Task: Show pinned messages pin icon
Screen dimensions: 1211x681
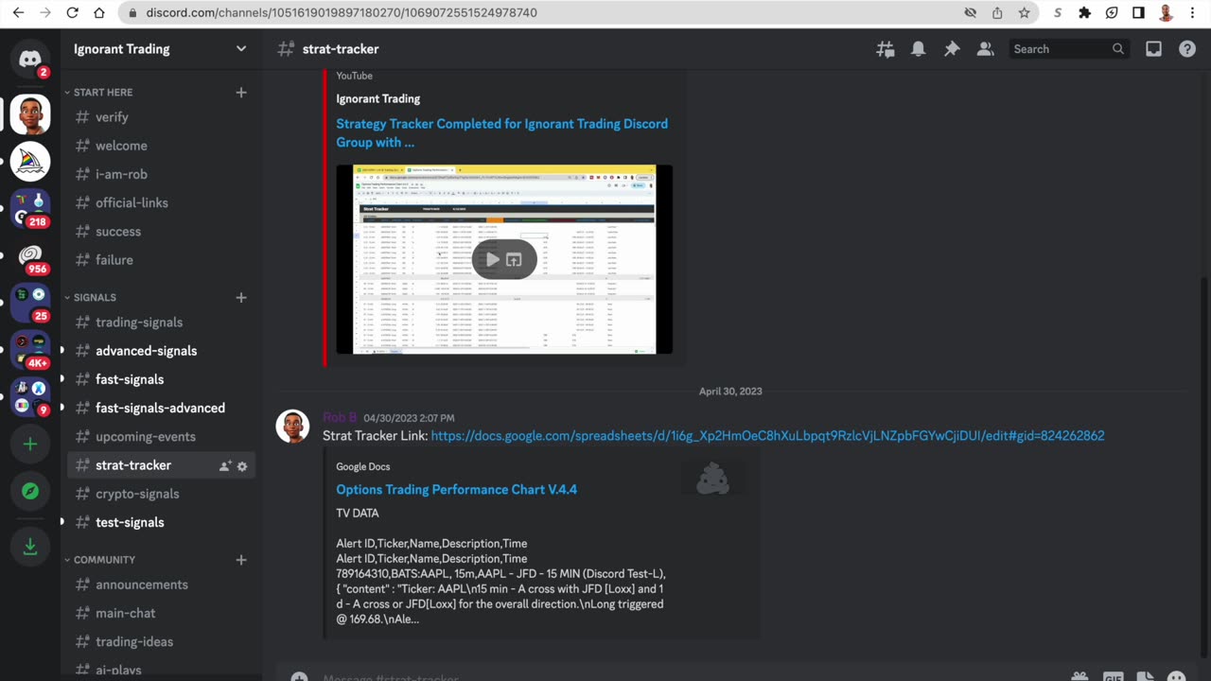Action: (x=952, y=49)
